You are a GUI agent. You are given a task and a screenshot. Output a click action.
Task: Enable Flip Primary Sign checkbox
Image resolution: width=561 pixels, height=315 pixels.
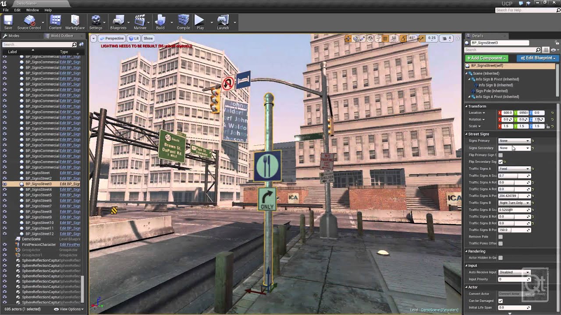click(x=501, y=155)
